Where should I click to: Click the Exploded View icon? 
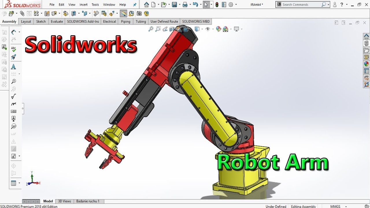(112, 14)
